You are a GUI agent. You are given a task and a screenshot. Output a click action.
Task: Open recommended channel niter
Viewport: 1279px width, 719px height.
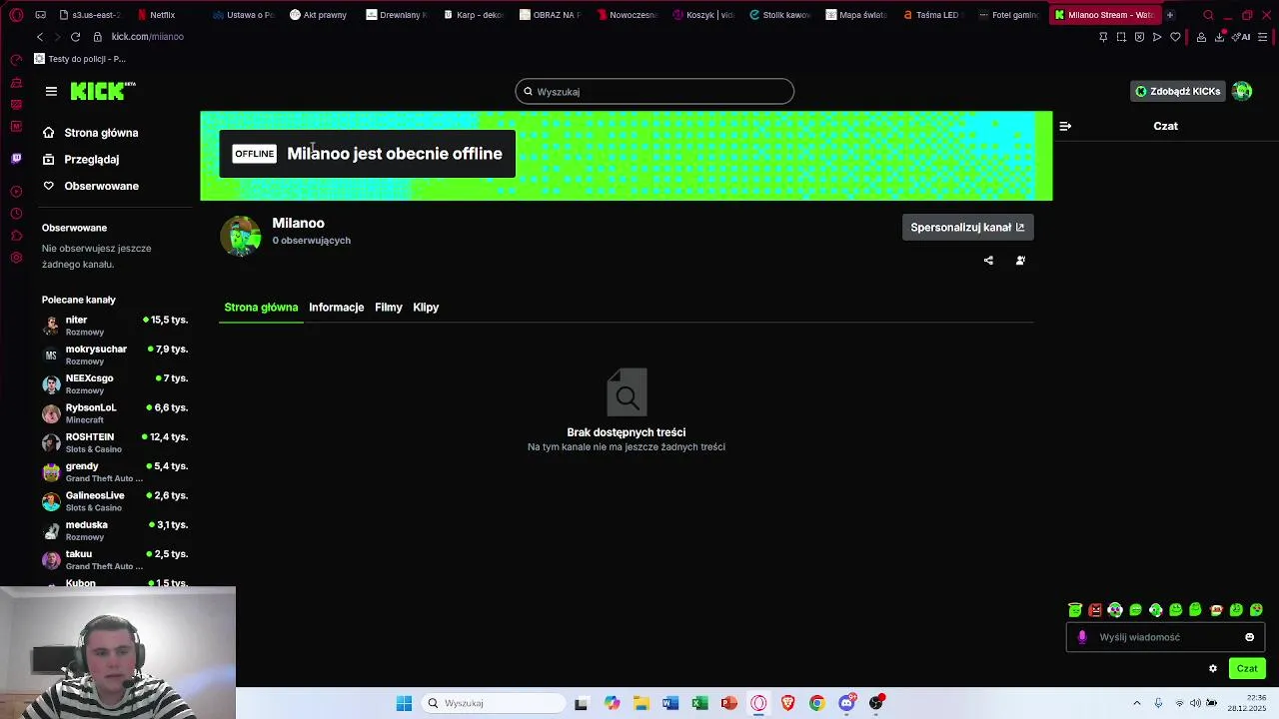115,326
